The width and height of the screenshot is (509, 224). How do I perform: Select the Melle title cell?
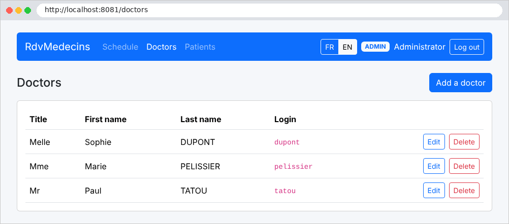[x=40, y=142]
